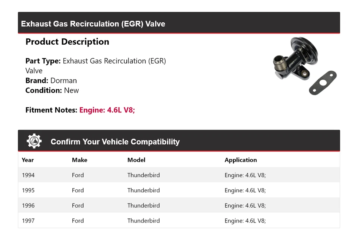Click the Part Type label
358x240 pixels.
point(43,61)
